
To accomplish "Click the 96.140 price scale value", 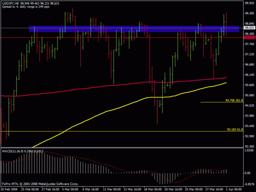I will [249, 75].
